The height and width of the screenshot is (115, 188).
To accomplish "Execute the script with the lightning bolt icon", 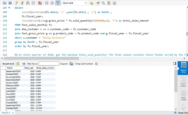I will 17,3.
